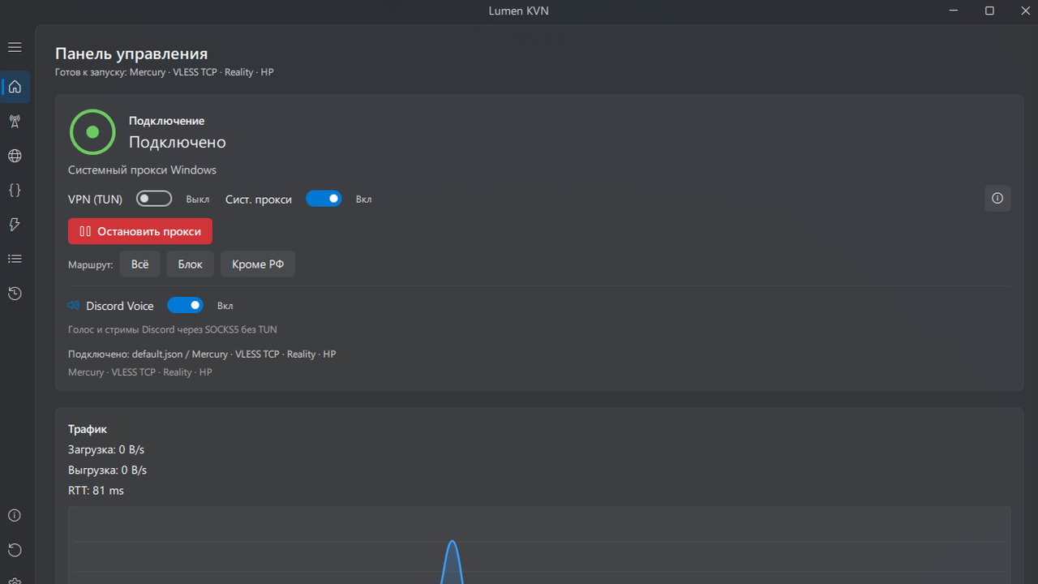Click the green connection status indicator
Screen dimensions: 1038x584
point(92,131)
